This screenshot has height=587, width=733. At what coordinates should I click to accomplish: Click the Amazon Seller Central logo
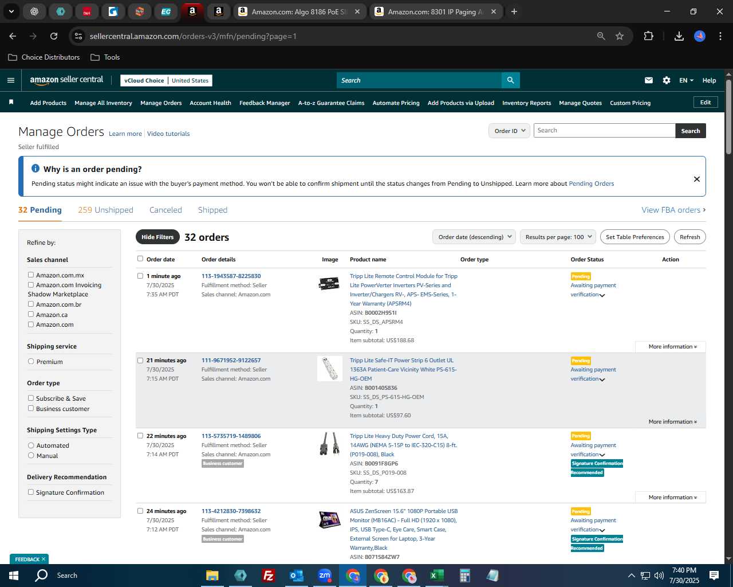[x=66, y=80]
